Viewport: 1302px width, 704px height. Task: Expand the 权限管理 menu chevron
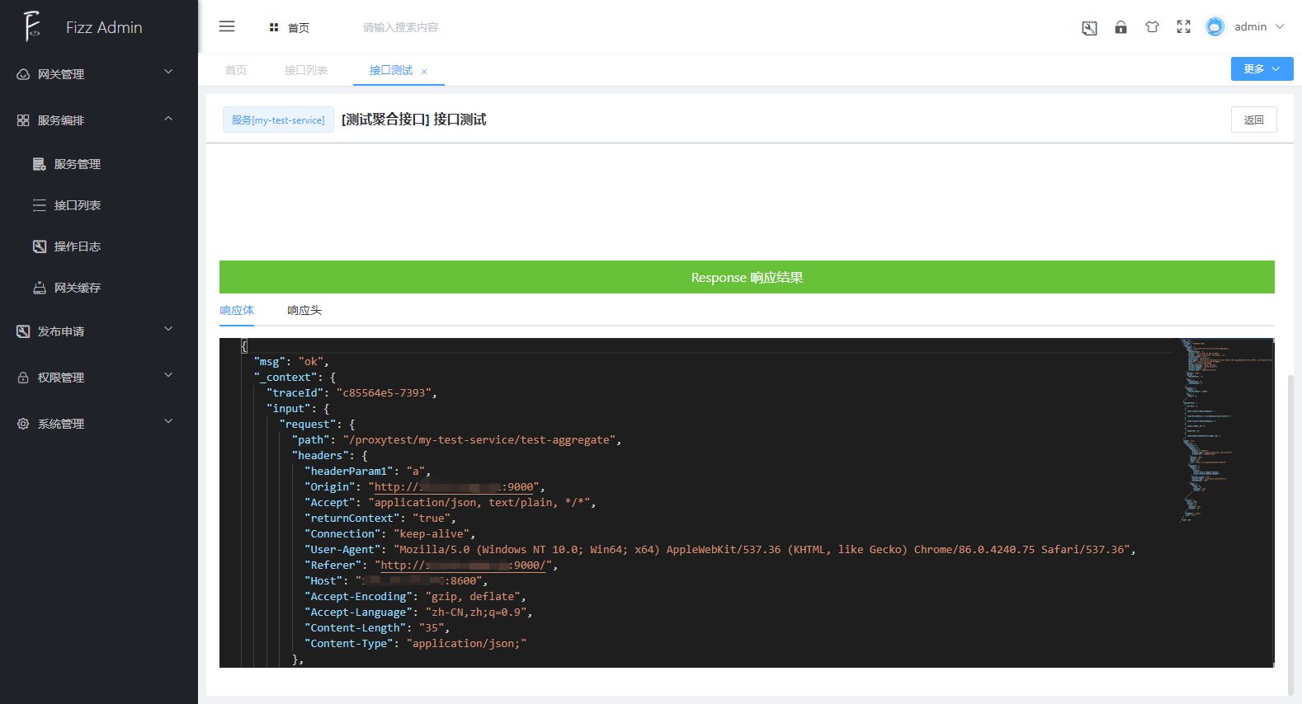tap(168, 375)
